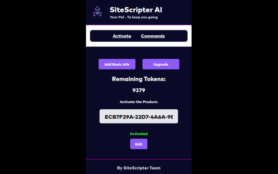Open the Activate tab

[122, 36]
